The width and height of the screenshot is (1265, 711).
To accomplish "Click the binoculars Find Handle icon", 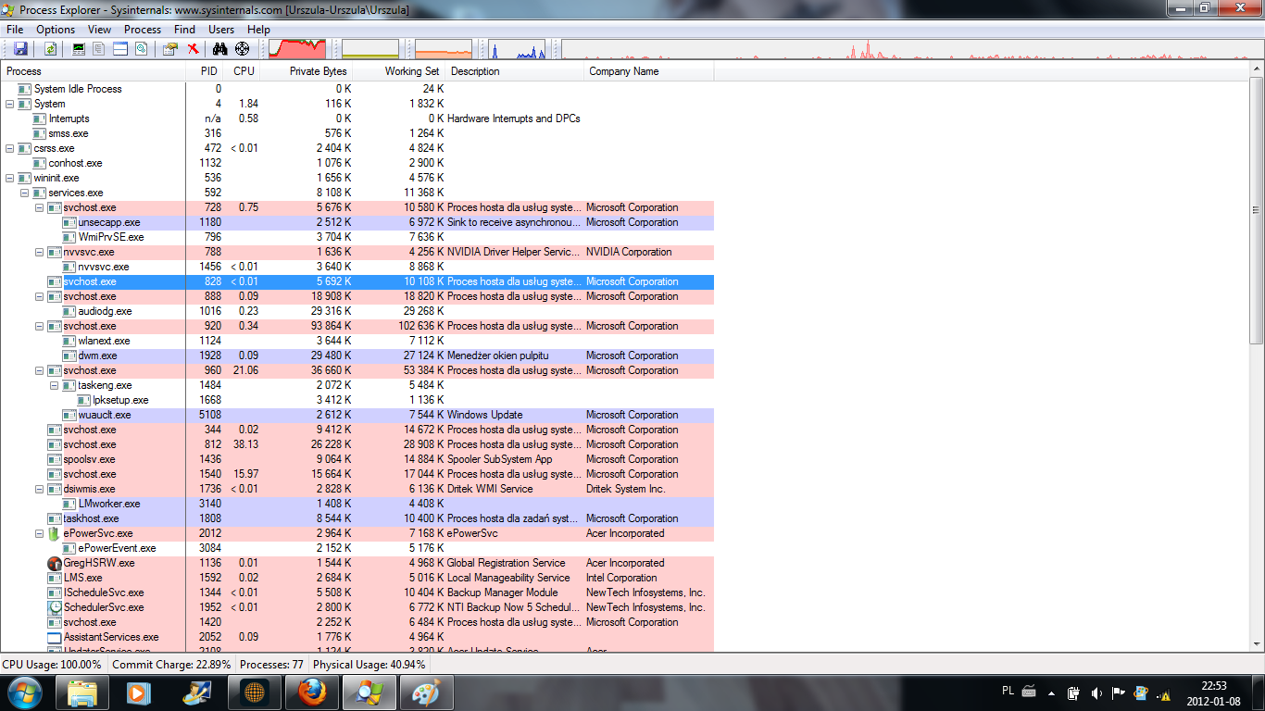I will 220,49.
